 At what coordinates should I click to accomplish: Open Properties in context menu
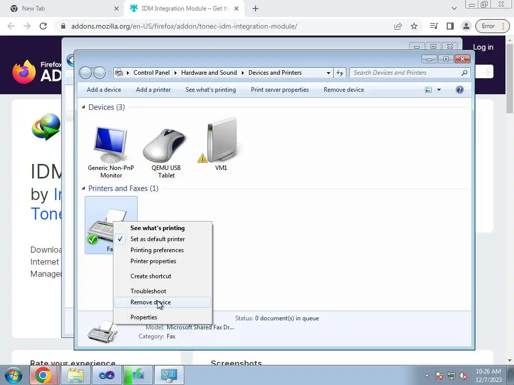[x=163, y=317]
